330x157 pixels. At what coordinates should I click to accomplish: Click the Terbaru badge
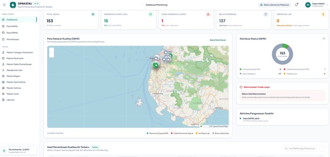click(95, 147)
